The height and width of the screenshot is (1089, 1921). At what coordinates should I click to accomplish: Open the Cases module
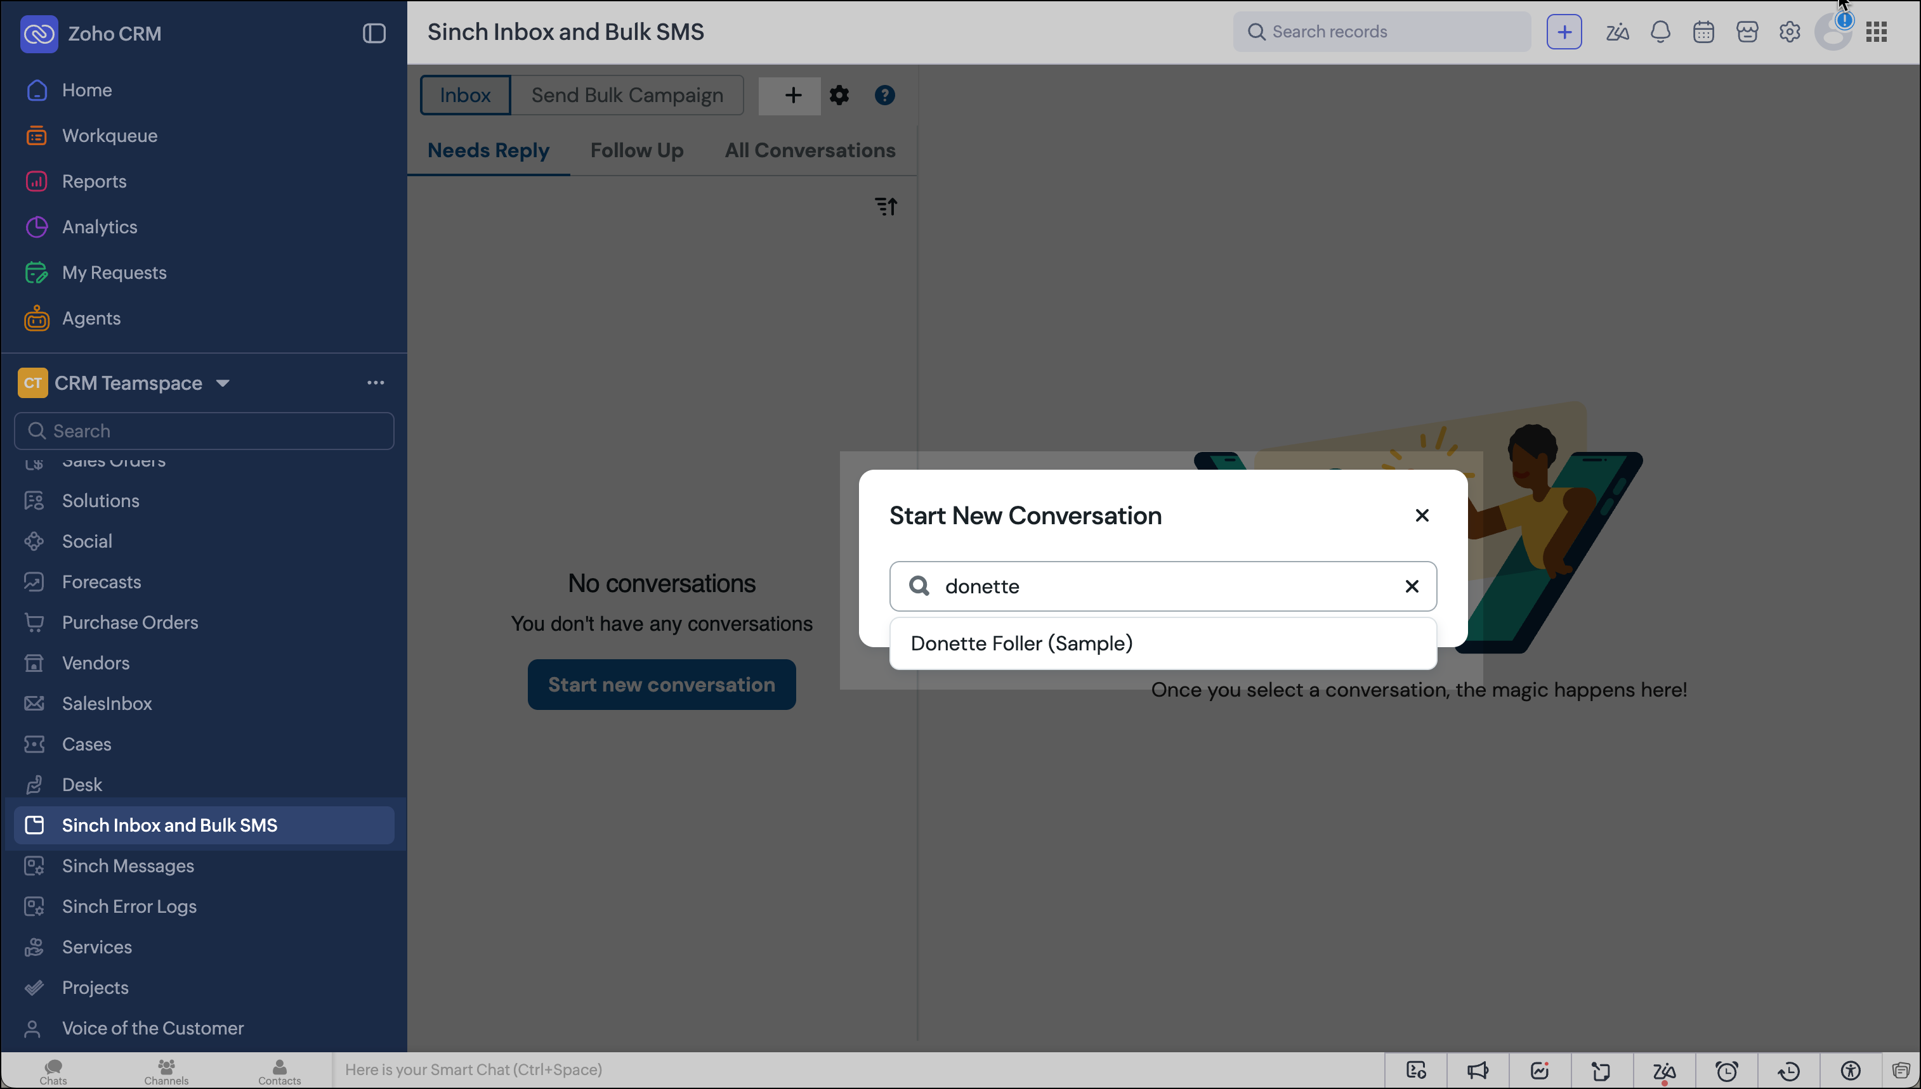(x=86, y=744)
